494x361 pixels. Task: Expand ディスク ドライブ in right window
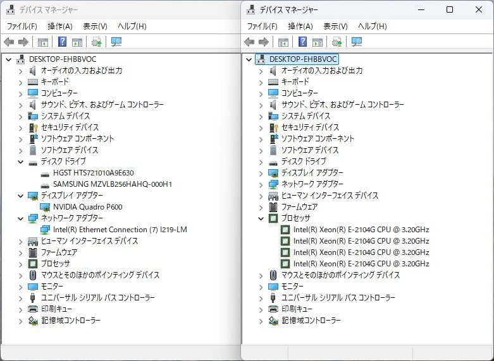pyautogui.click(x=261, y=162)
